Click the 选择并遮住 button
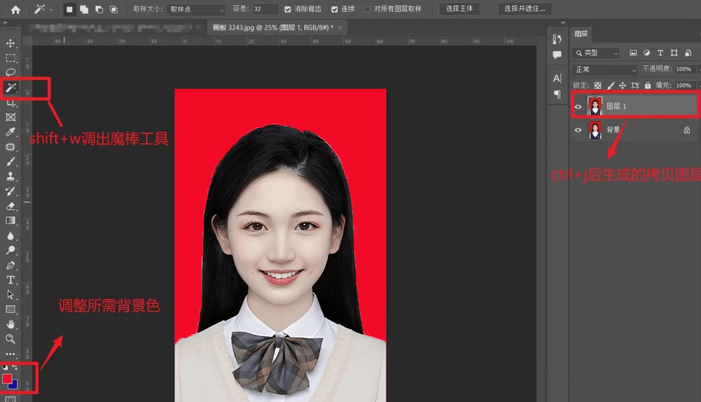 524,9
